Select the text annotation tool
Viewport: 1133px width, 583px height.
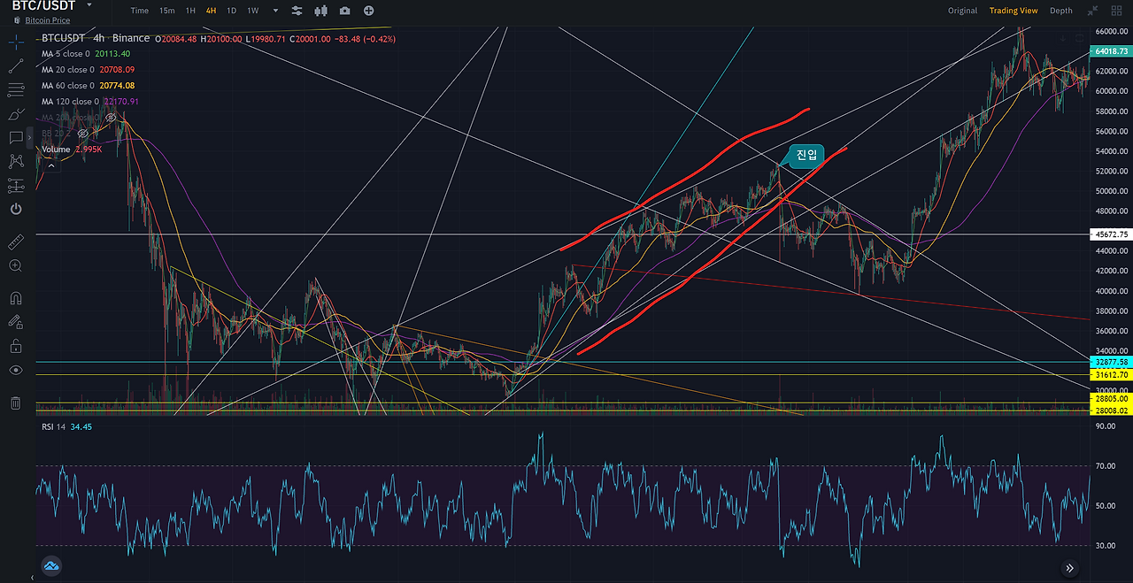pyautogui.click(x=15, y=137)
